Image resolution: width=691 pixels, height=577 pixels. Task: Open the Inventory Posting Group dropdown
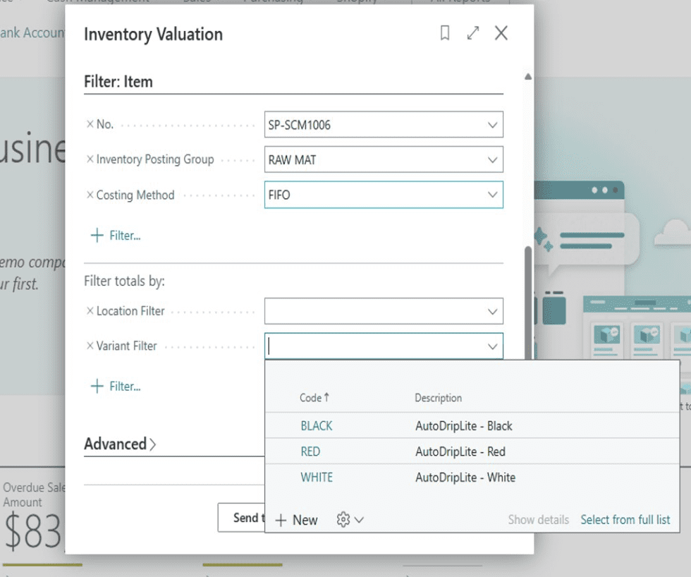point(494,159)
